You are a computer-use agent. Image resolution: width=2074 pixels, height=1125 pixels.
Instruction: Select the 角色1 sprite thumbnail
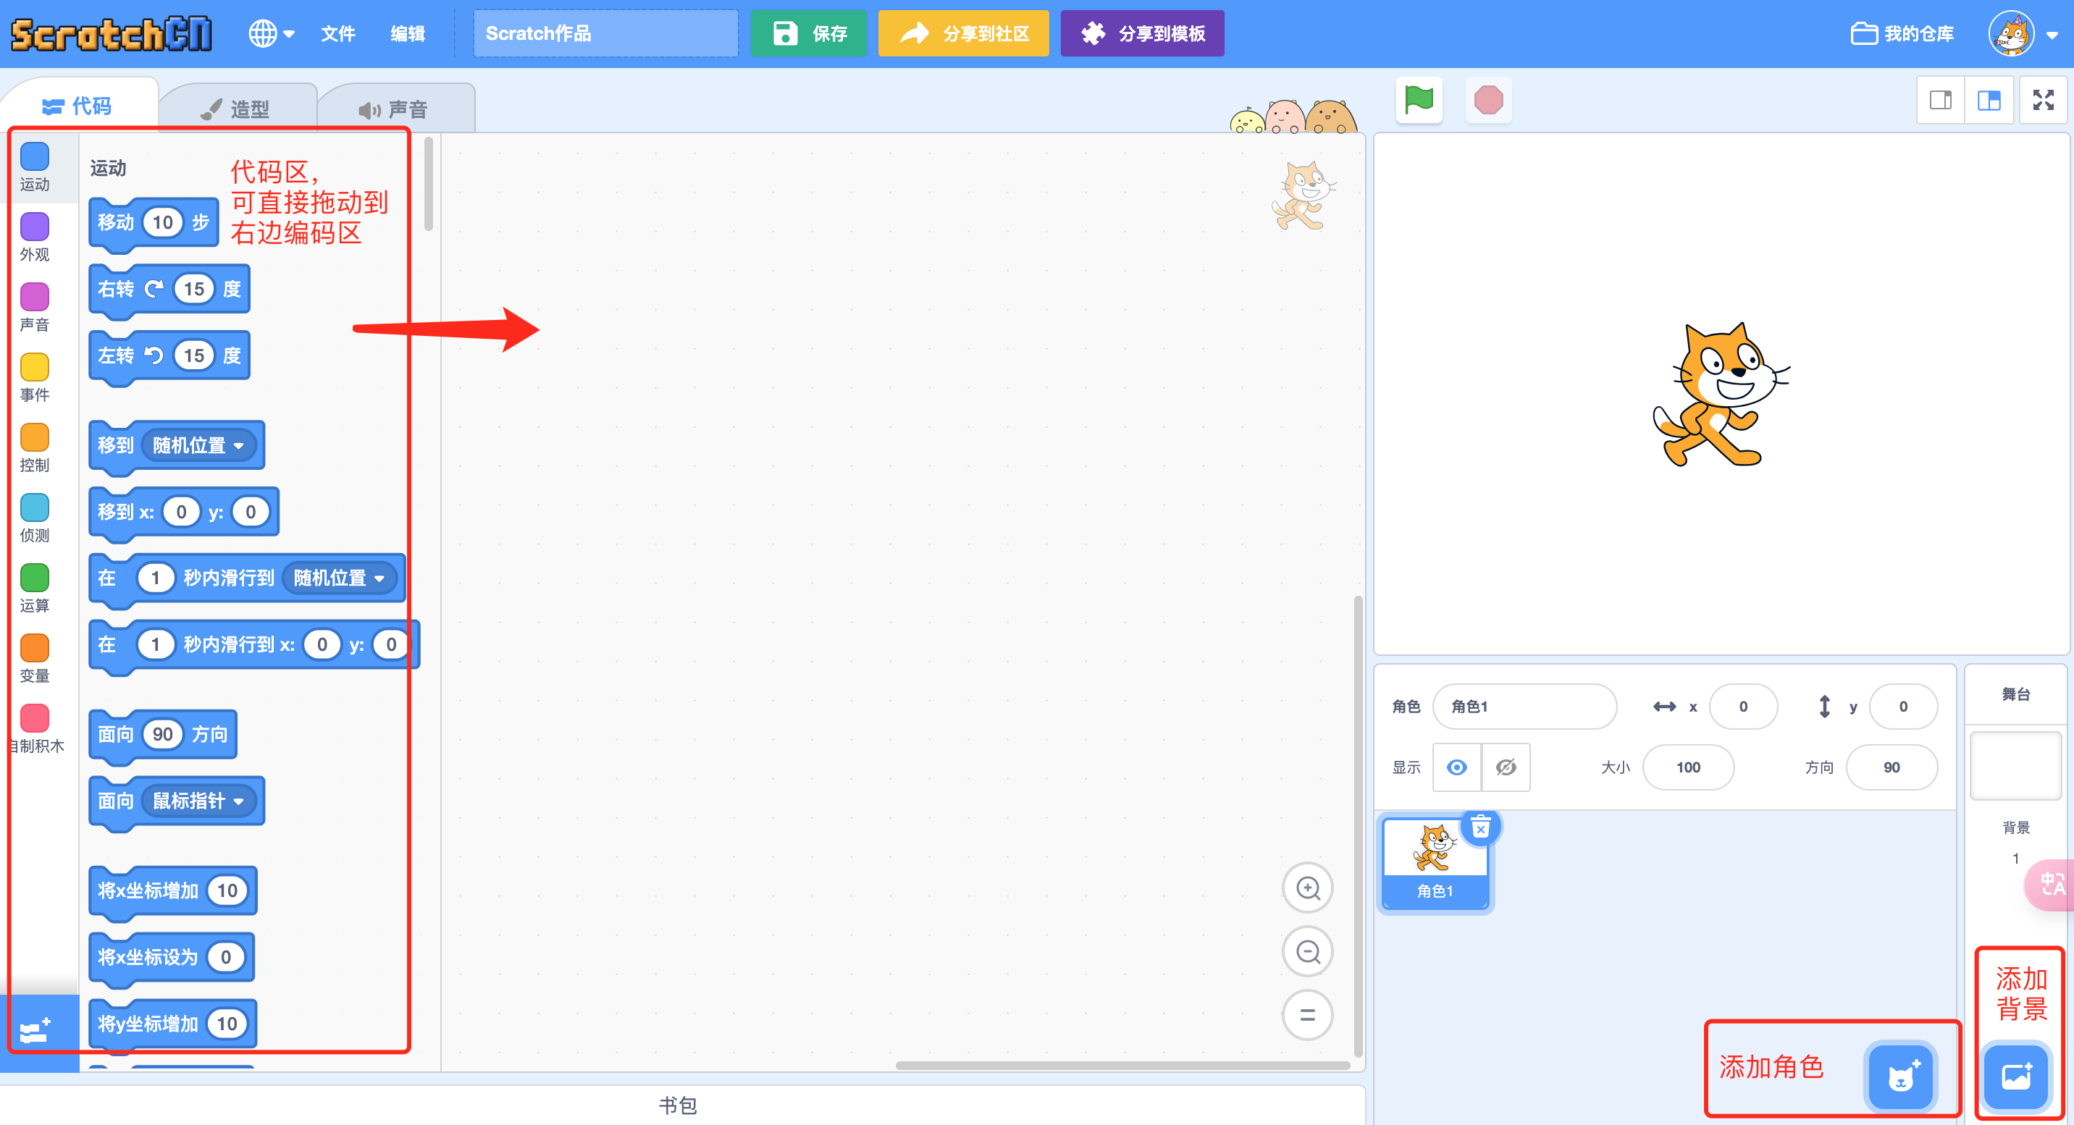point(1435,864)
